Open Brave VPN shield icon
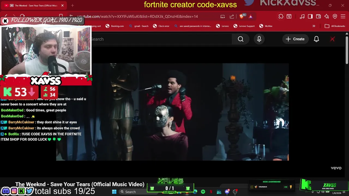The image size is (349, 196). click(335, 16)
